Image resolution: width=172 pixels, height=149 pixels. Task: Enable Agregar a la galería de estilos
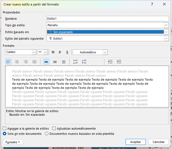5,128
